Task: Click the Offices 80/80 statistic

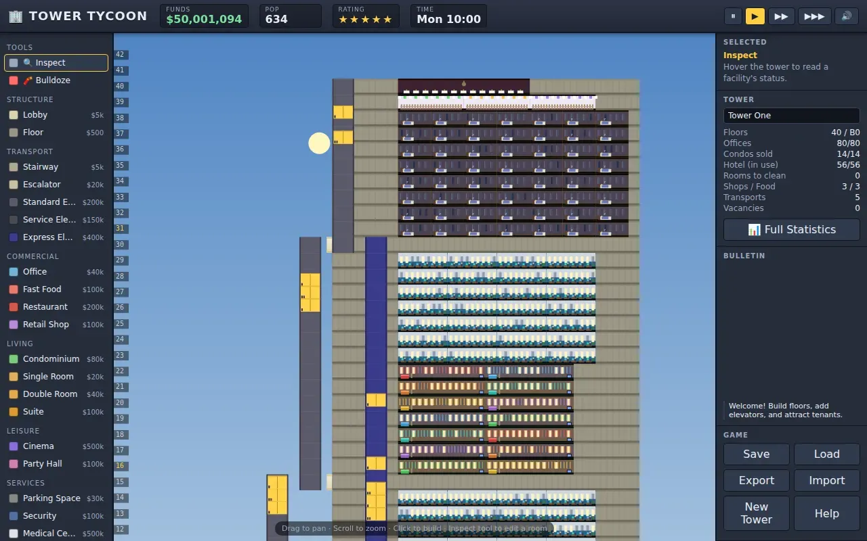Action: point(792,143)
